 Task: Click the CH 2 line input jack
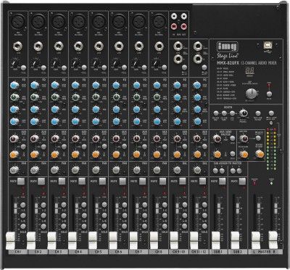tap(38, 46)
